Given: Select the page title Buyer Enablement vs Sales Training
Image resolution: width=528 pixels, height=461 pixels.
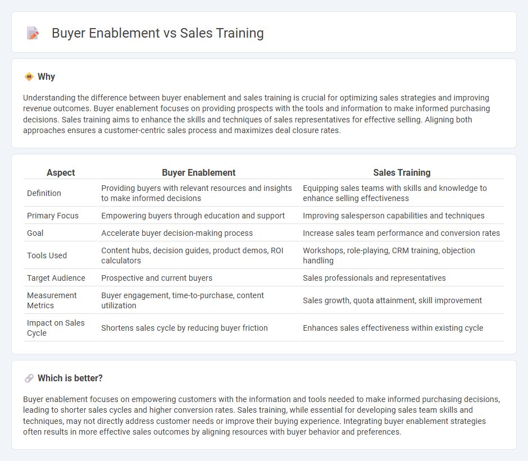Looking at the screenshot, I should pos(158,33).
